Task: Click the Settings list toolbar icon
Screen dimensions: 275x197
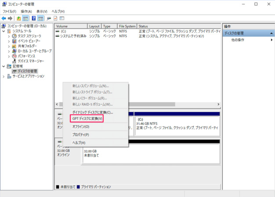Action: [62, 18]
